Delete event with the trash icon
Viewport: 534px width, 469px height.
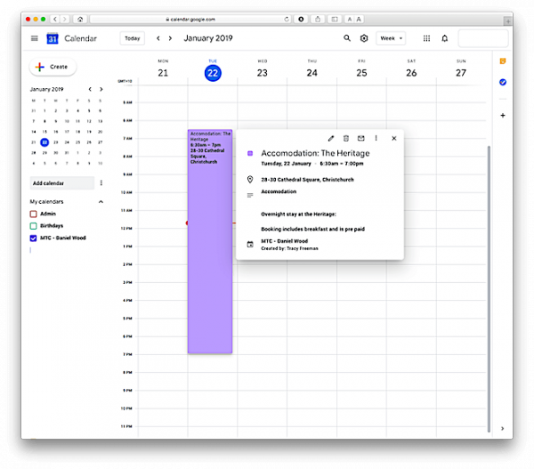pos(346,138)
